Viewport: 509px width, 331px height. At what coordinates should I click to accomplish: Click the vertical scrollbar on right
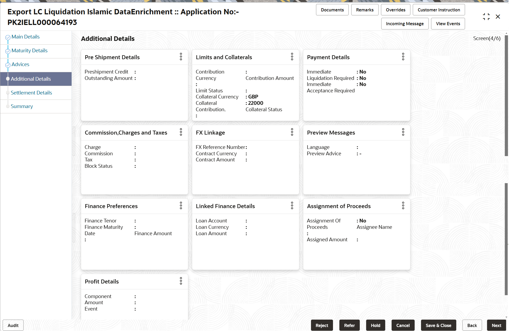(x=506, y=96)
